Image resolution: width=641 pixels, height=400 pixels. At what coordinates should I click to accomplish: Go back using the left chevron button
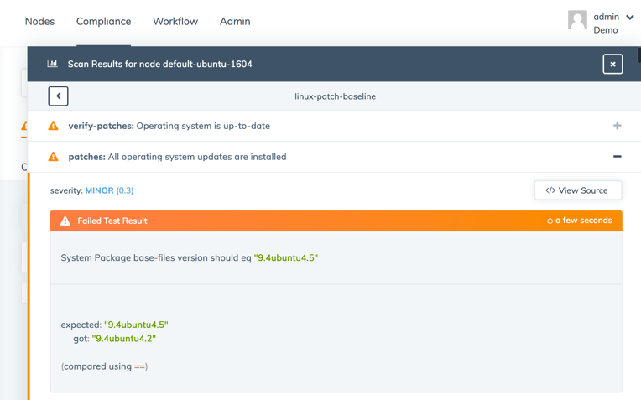(58, 96)
